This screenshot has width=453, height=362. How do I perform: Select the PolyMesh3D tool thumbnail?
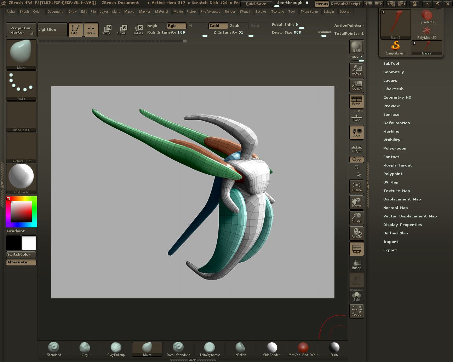427,32
